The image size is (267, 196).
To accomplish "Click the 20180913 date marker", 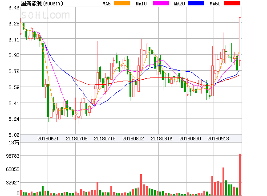I will (218, 139).
